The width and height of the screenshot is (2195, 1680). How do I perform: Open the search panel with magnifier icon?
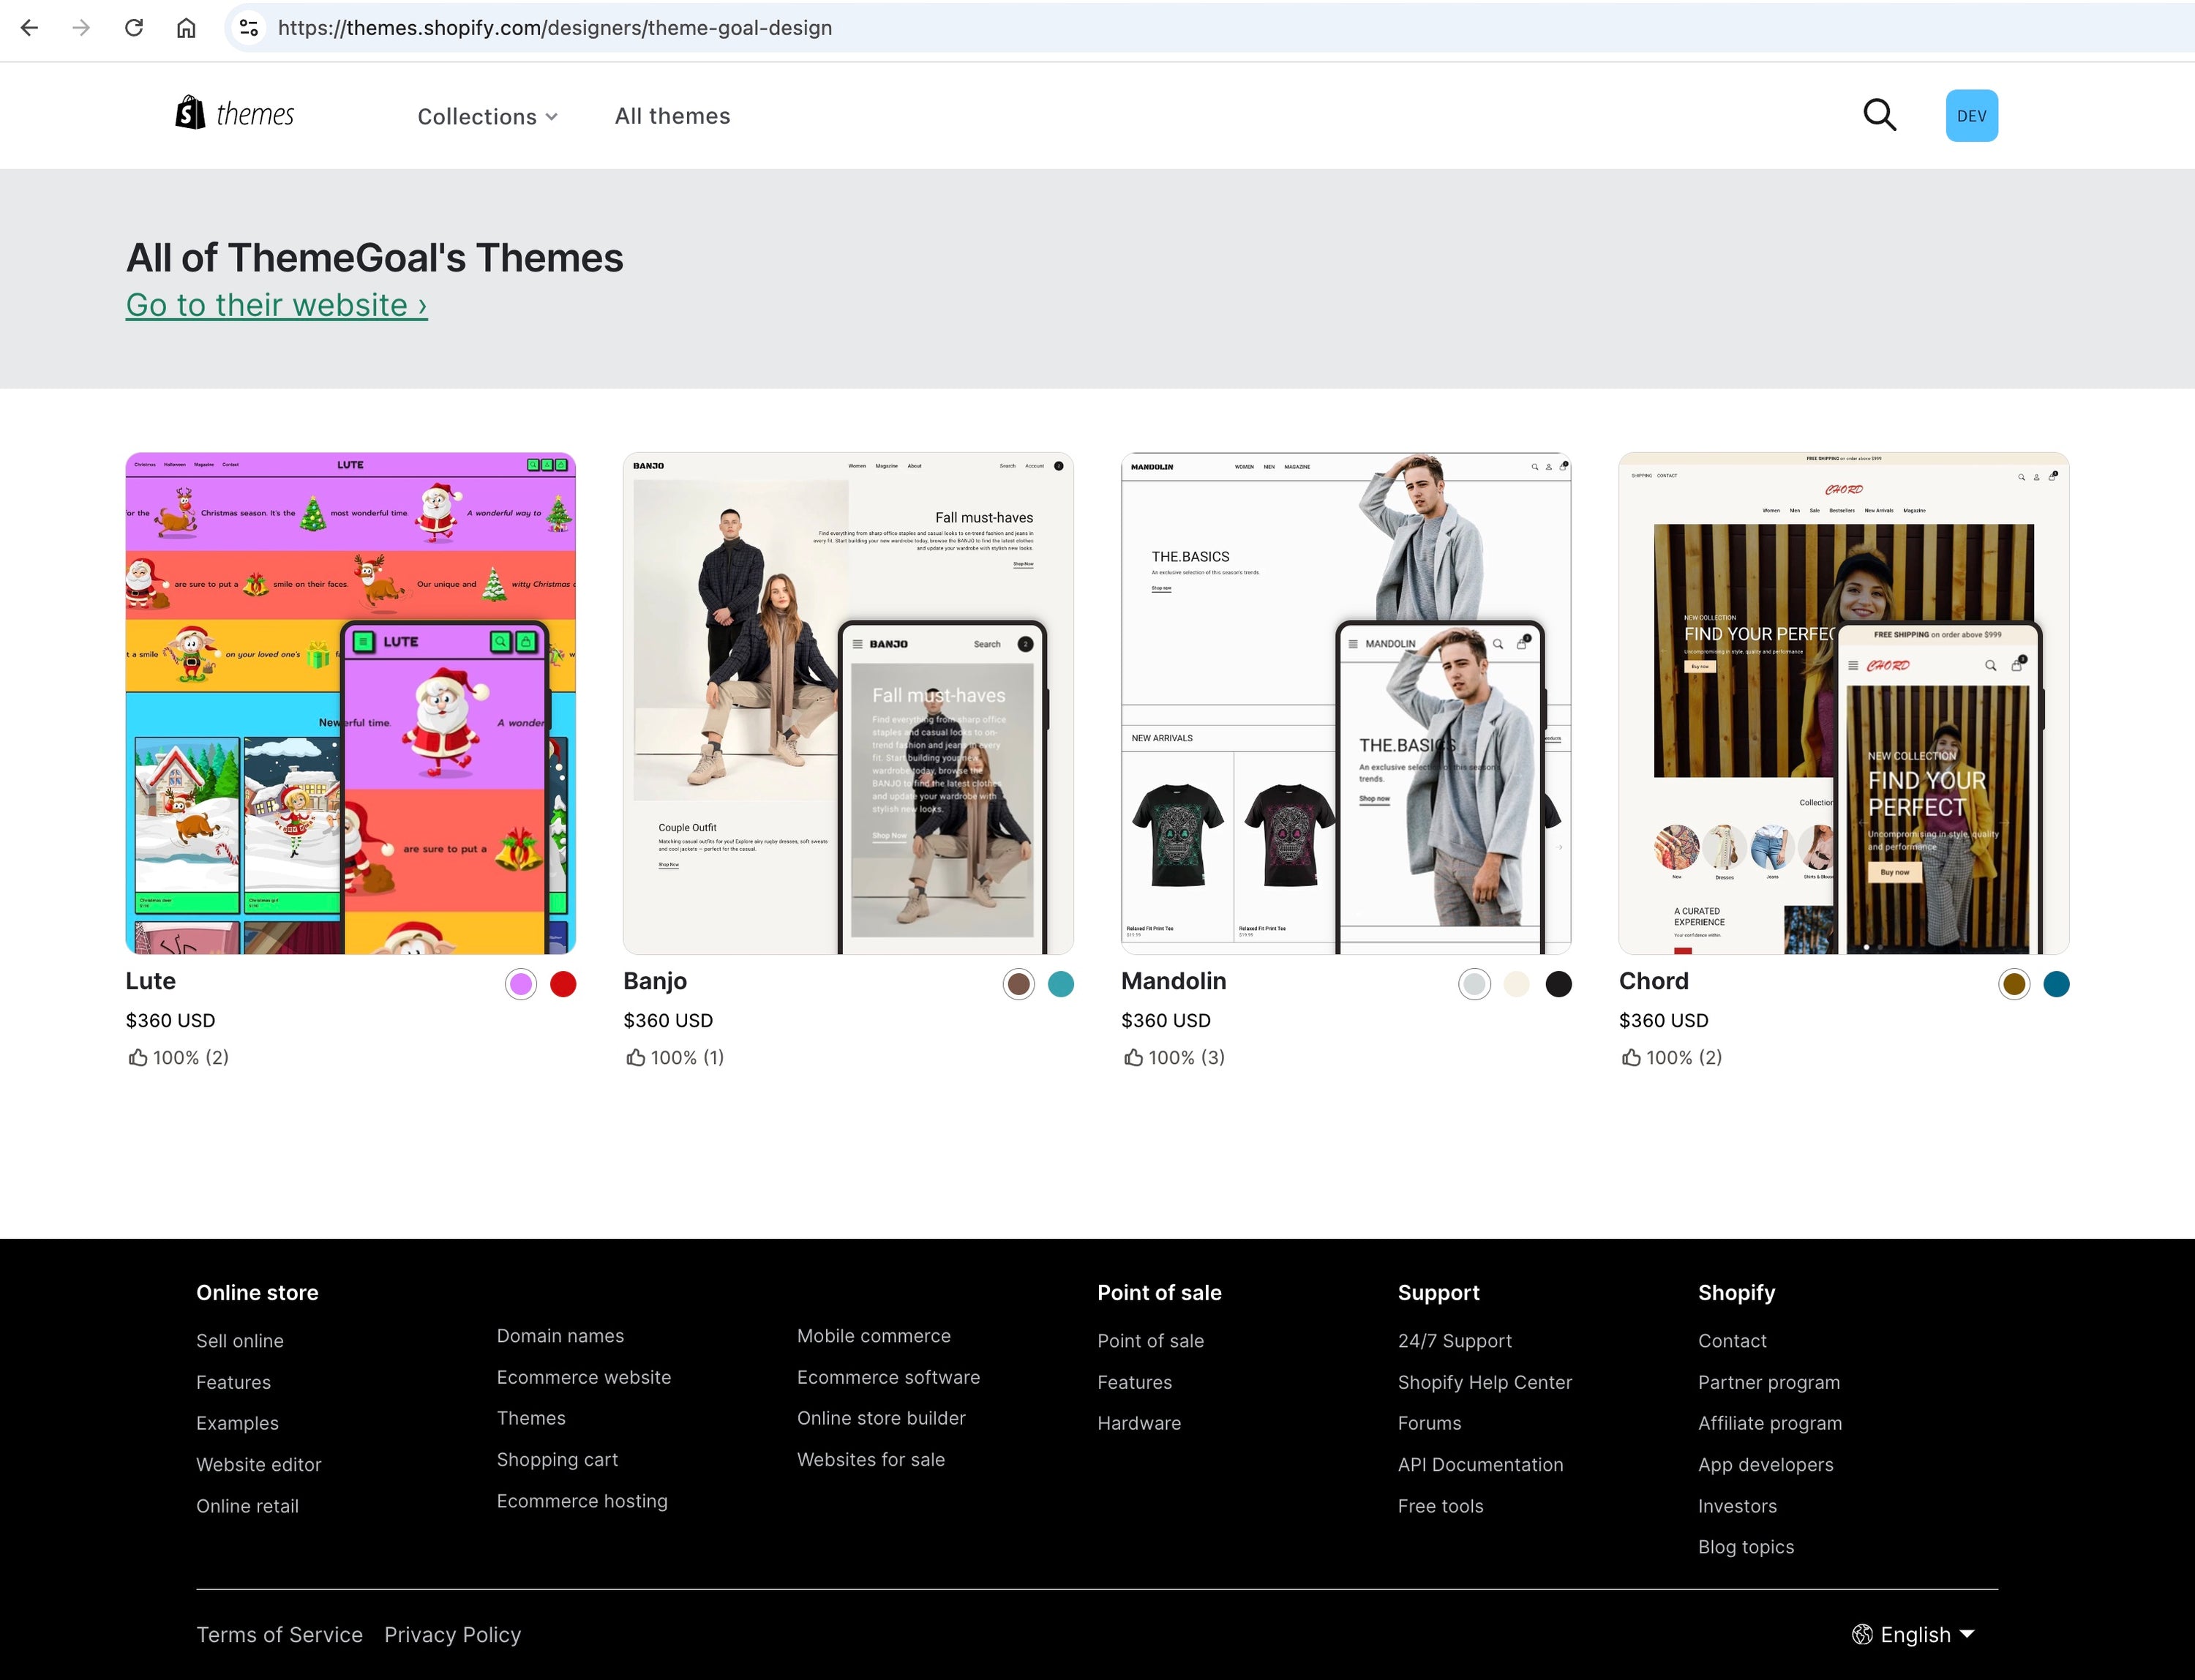click(1880, 115)
